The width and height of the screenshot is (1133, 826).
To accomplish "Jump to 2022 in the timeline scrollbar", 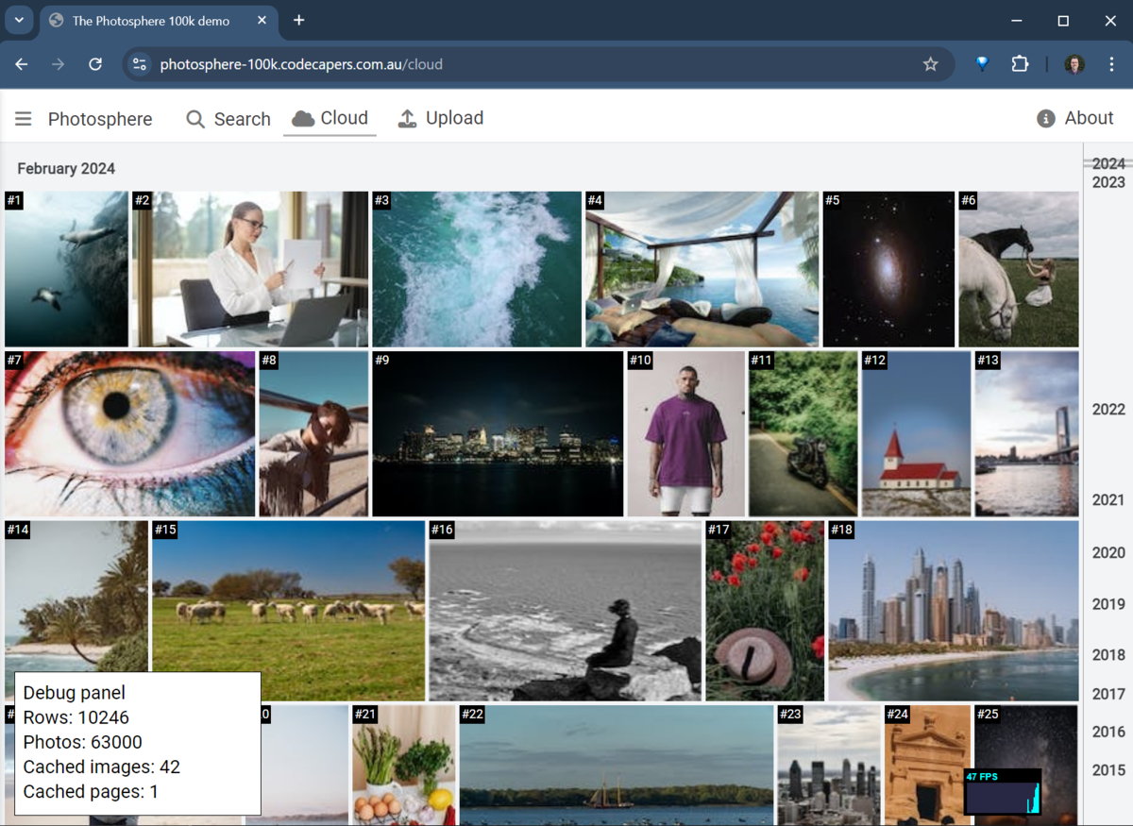I will [x=1108, y=410].
